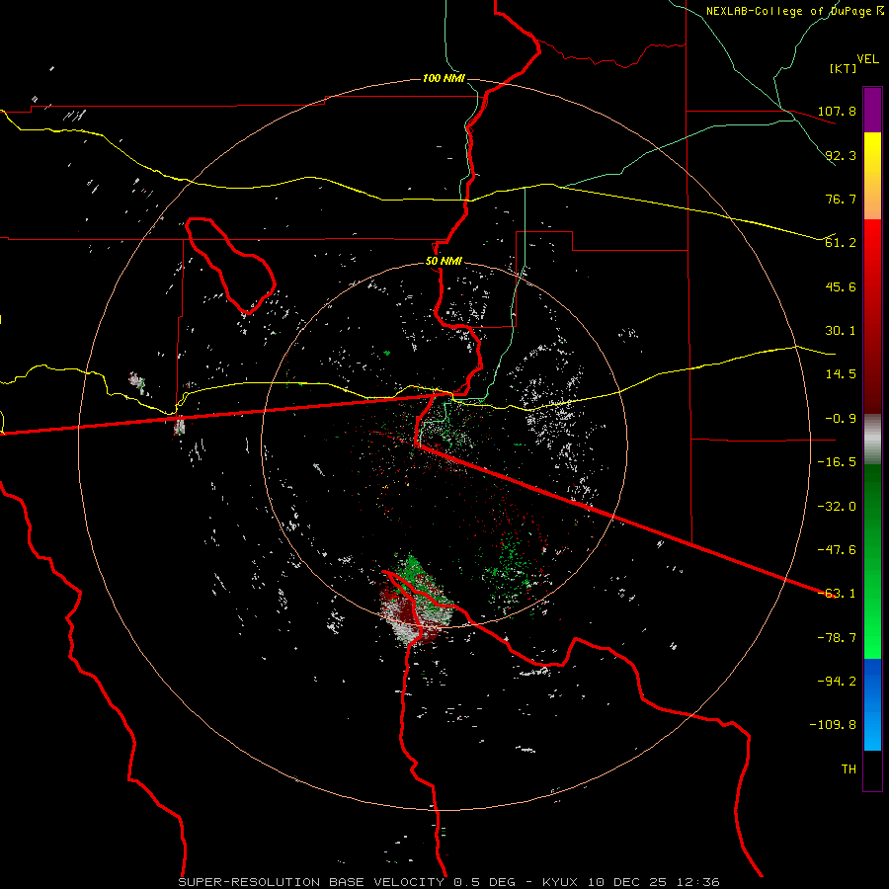889x889 pixels.
Task: Click the 45.6 velocity scale value
Action: 841,286
